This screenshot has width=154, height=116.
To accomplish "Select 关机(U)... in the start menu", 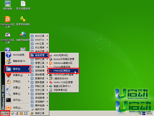I will click(17, 107).
